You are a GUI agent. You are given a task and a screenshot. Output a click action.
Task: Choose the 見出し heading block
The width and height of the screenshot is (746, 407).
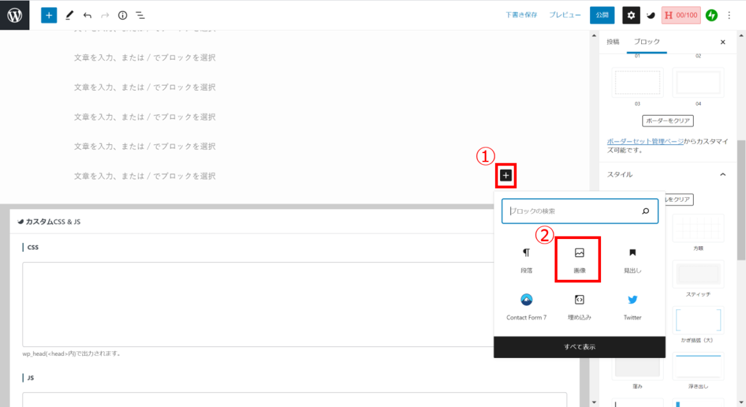tap(632, 260)
